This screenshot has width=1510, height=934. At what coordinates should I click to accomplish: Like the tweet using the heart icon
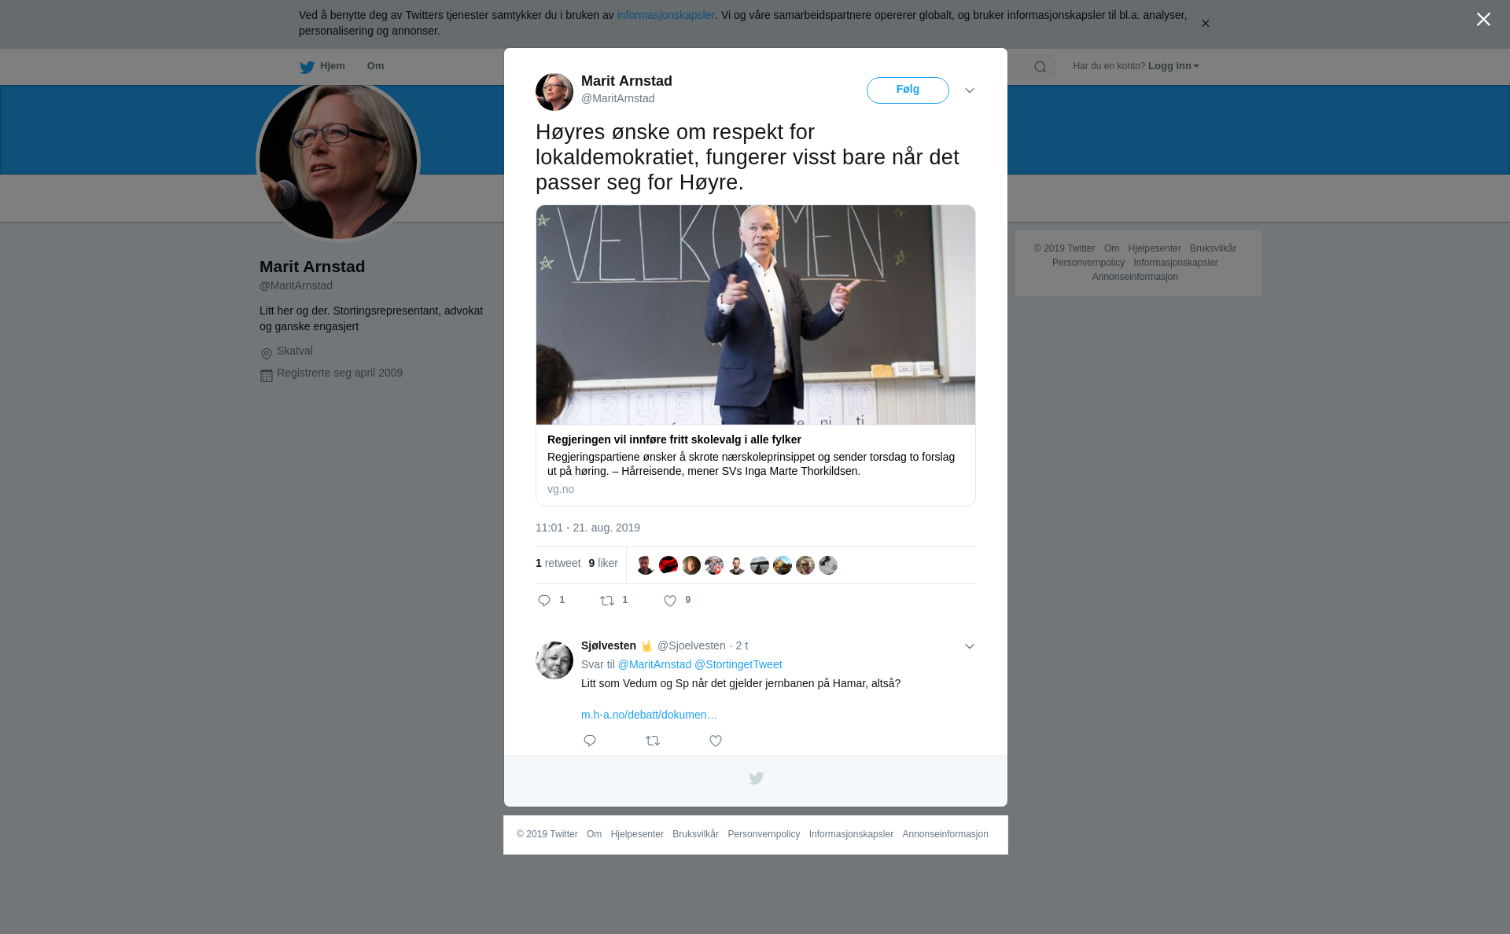[x=670, y=601]
